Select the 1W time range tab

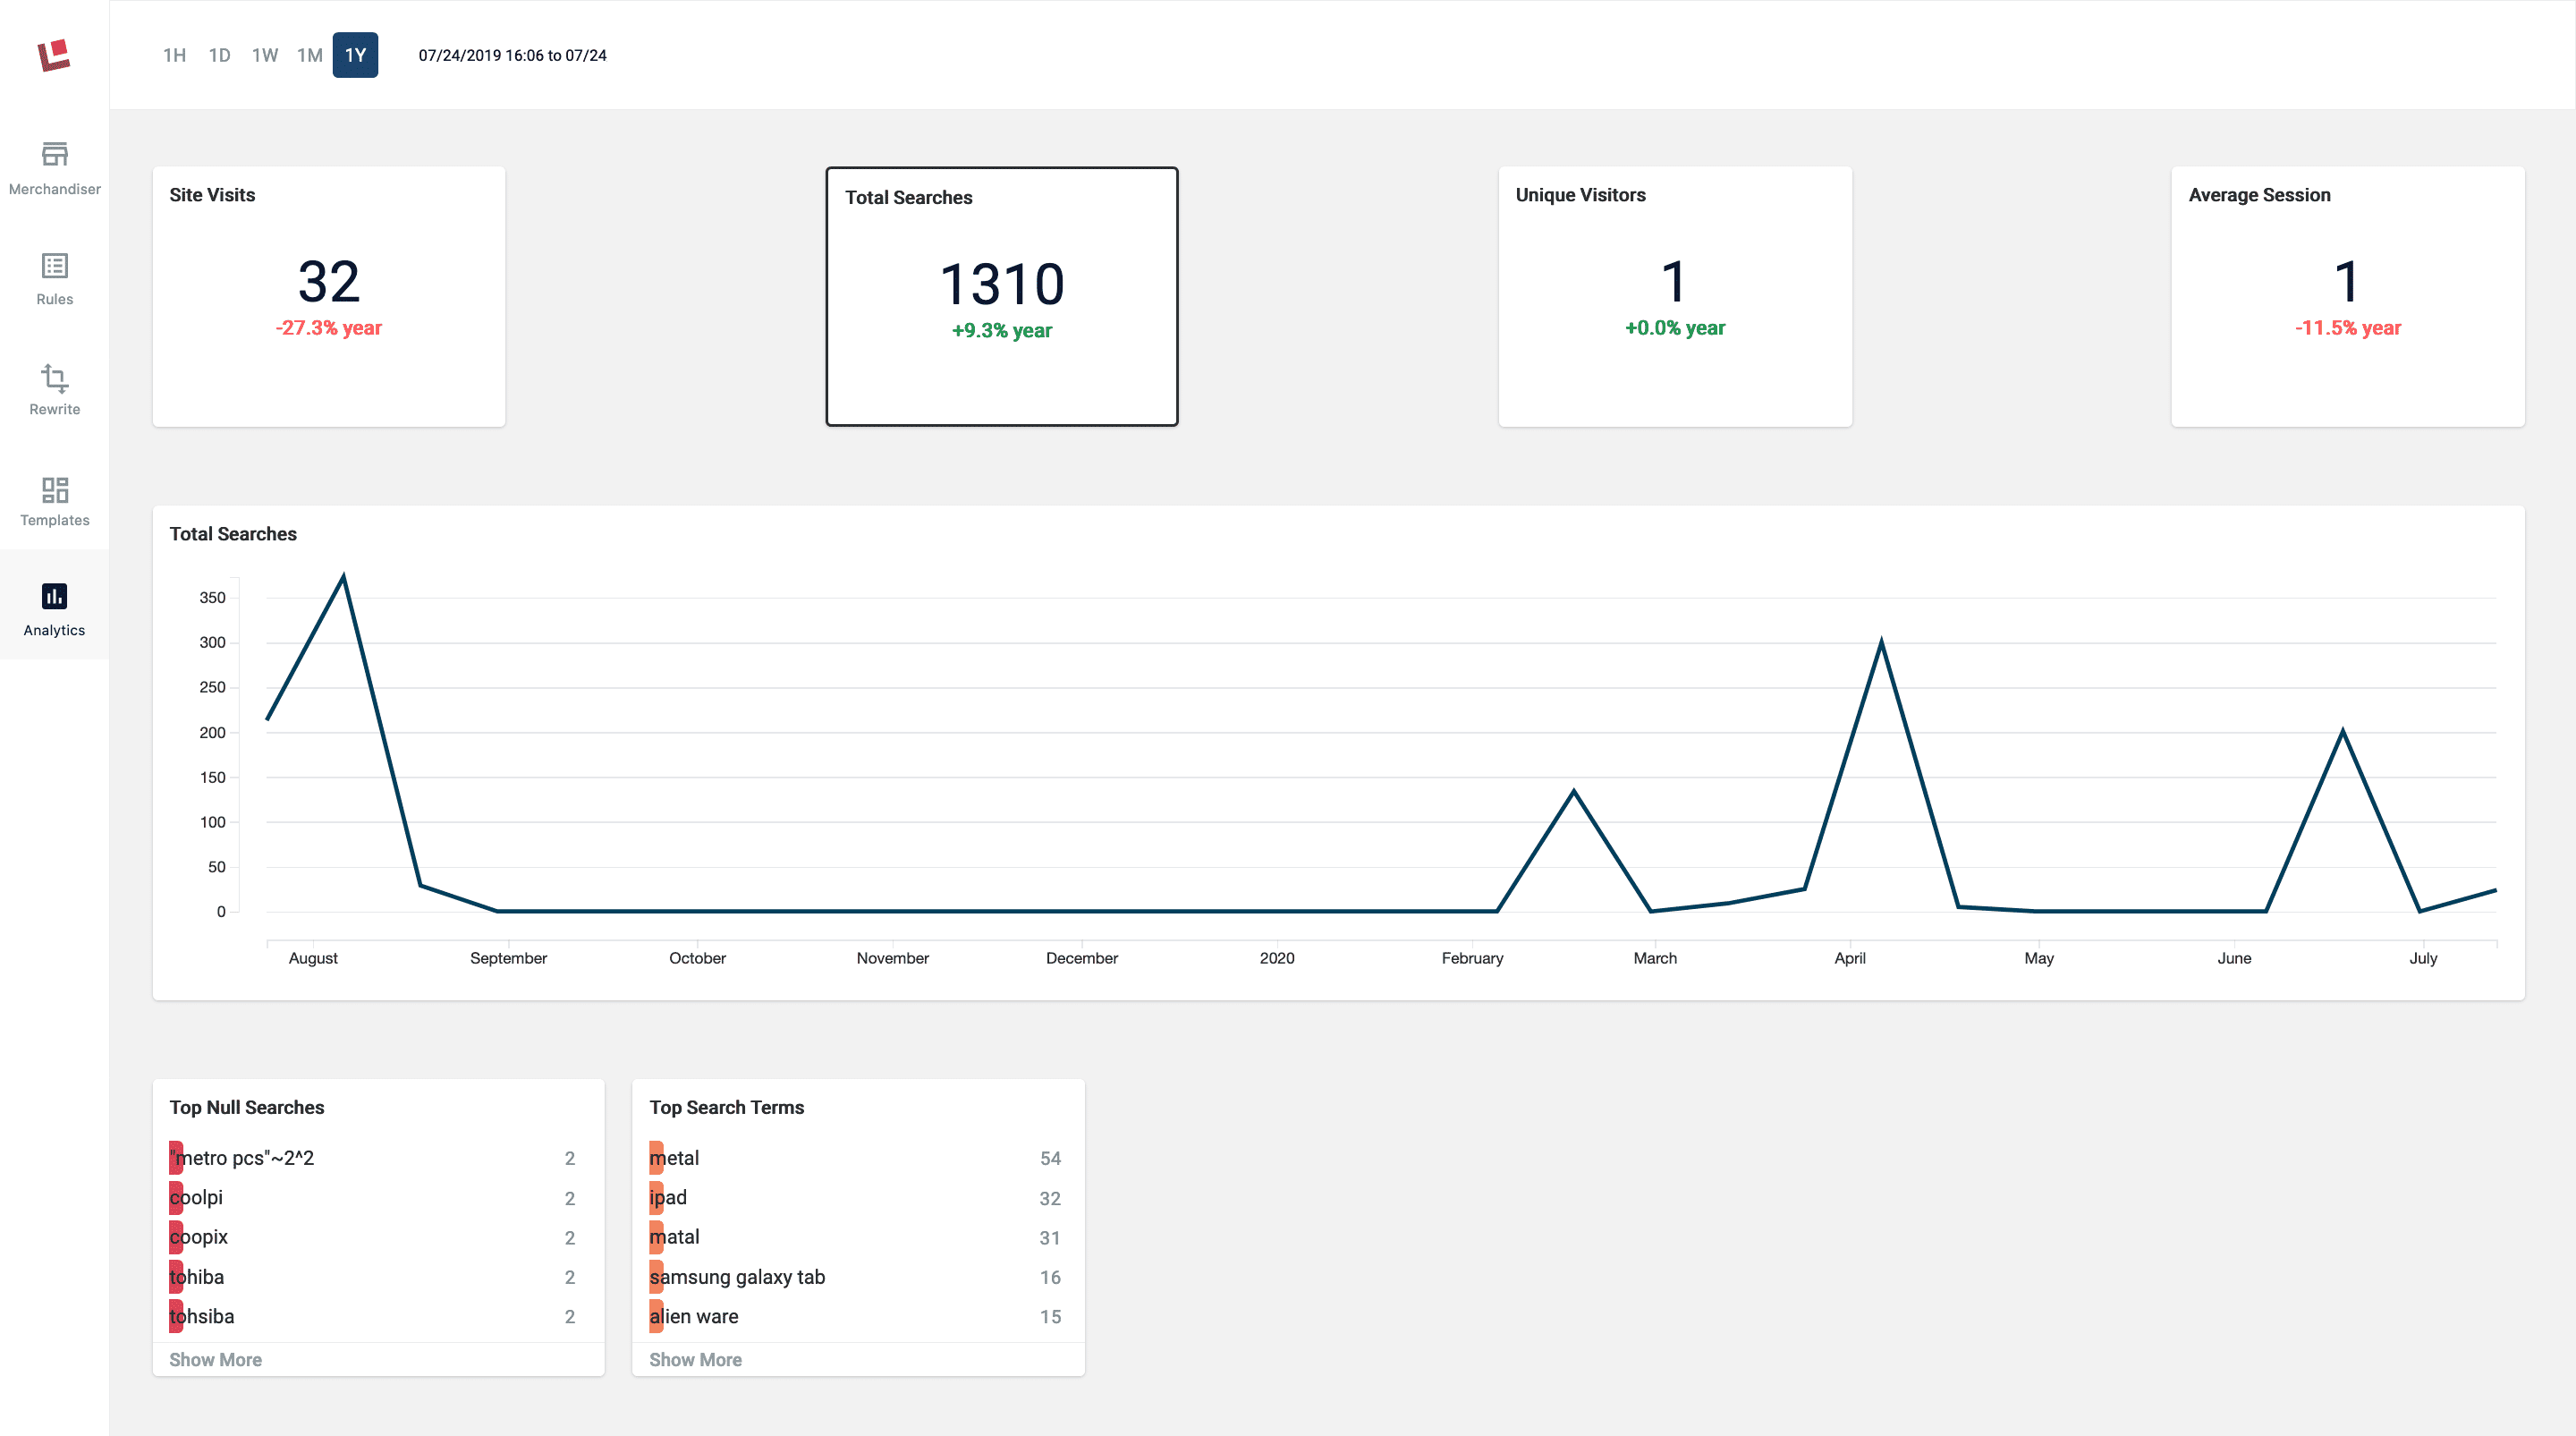[264, 55]
